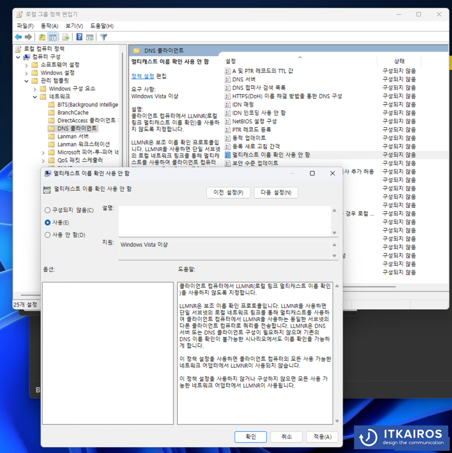Click the 'QoS 패킷 스케줄러' folder icon

51,160
